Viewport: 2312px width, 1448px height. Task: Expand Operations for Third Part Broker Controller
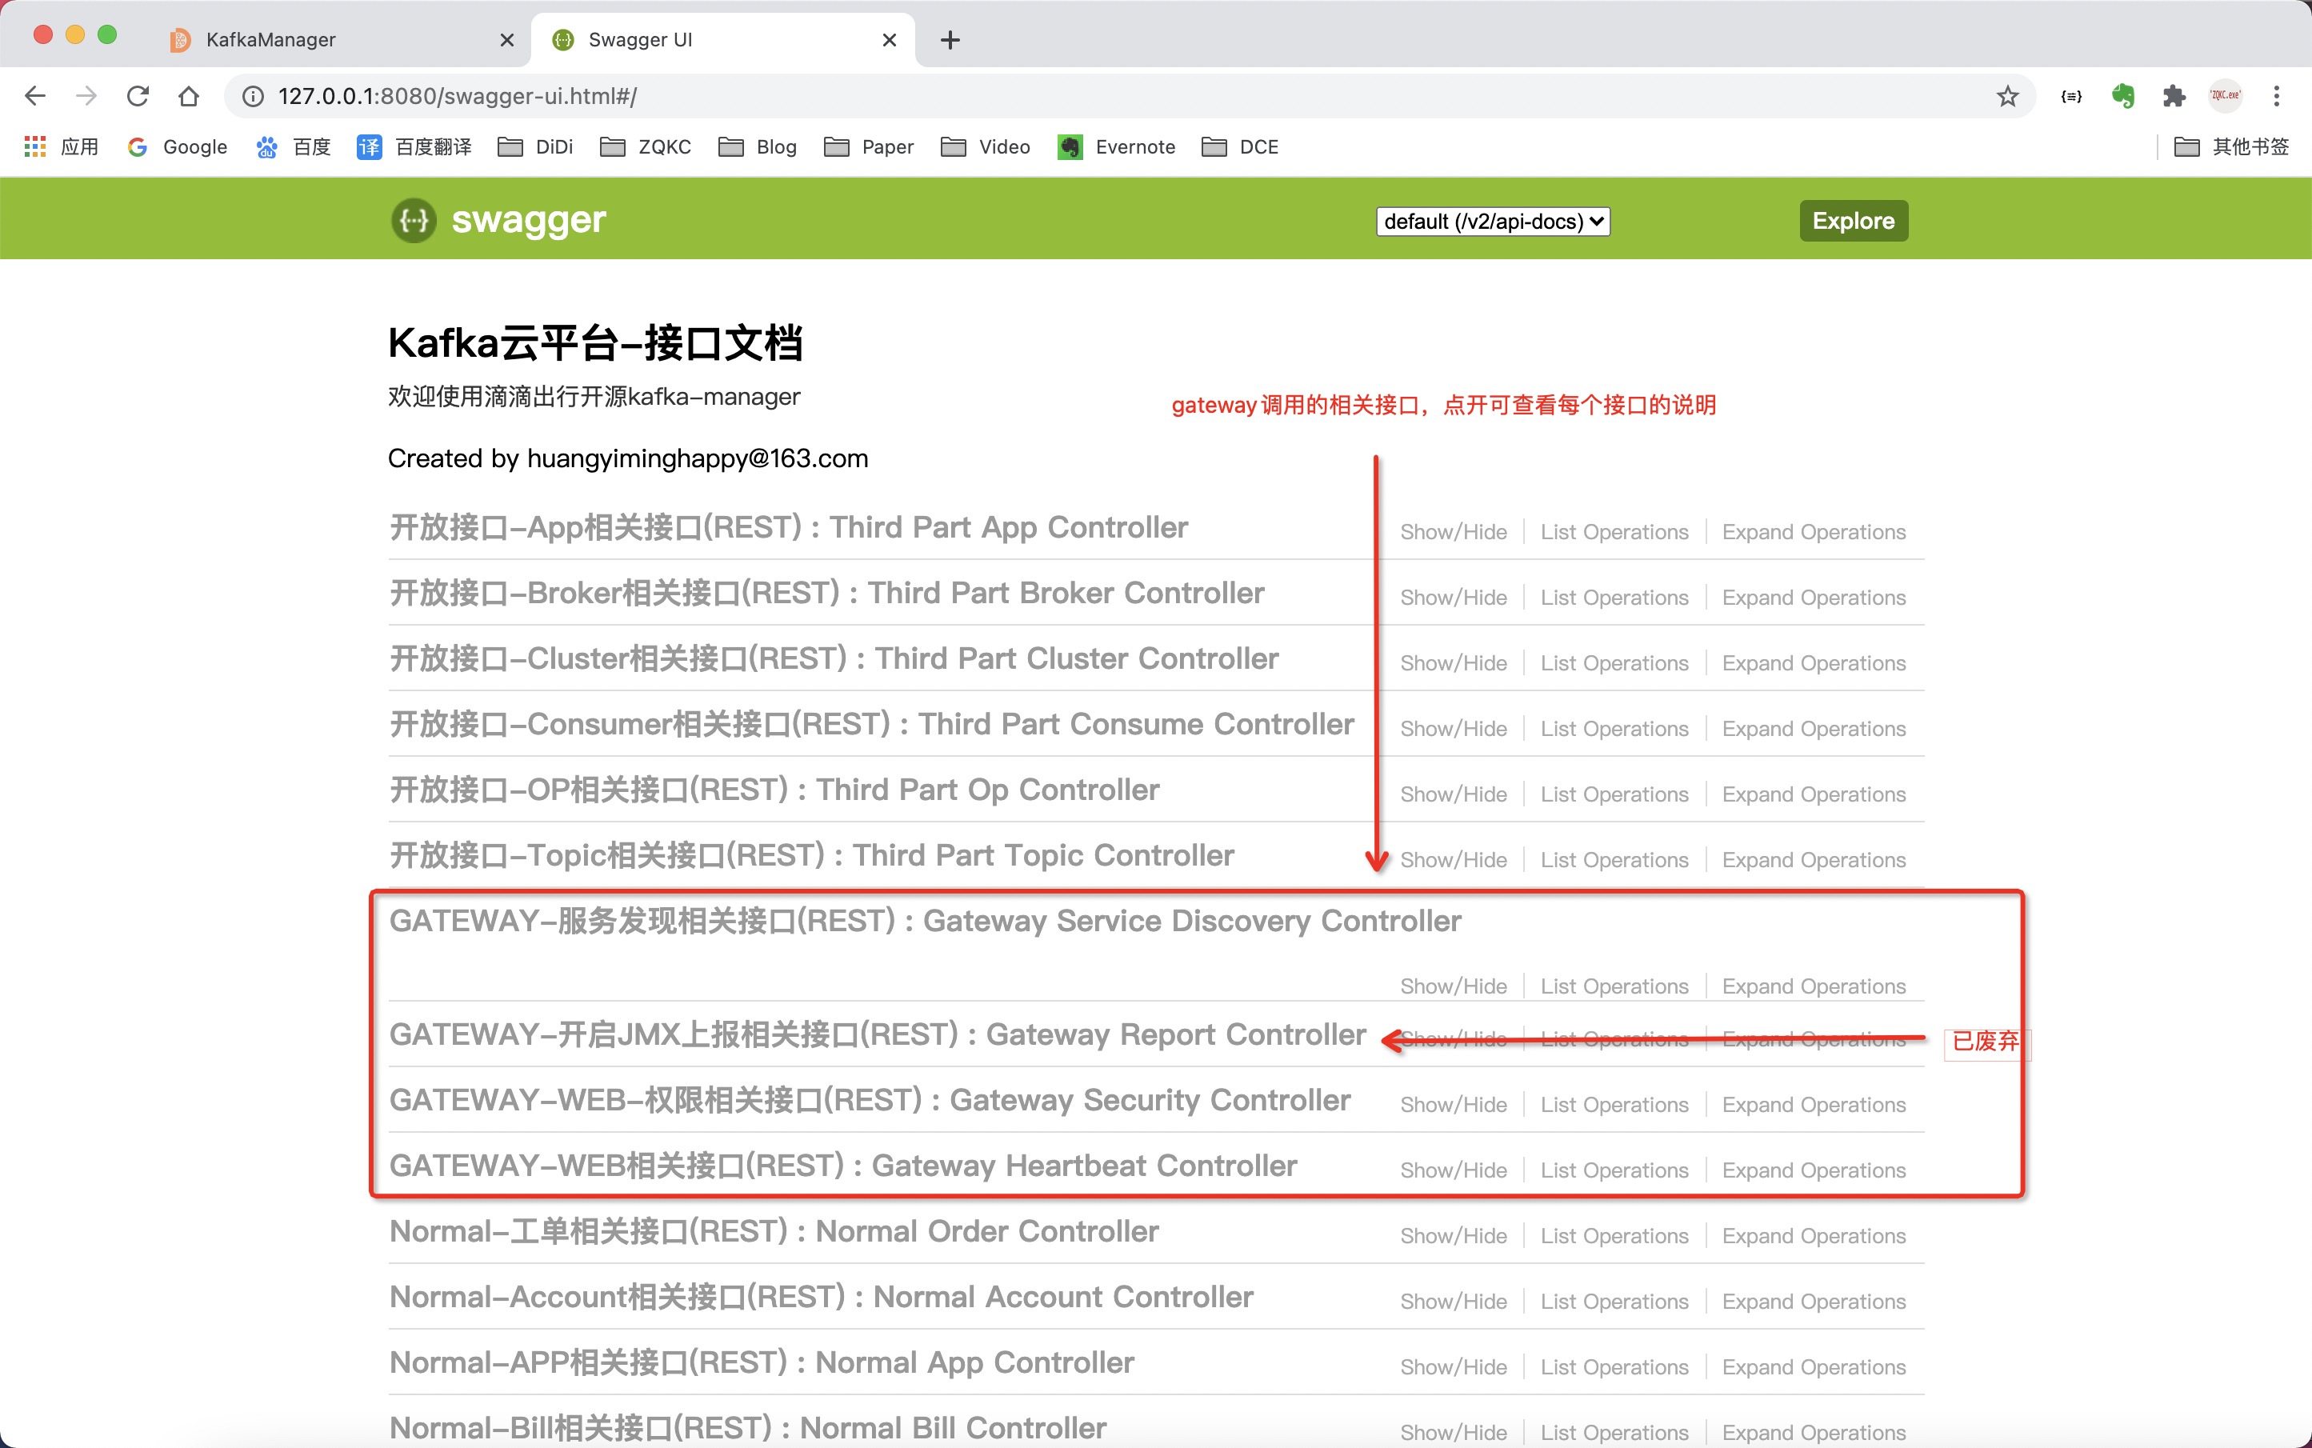pos(1813,598)
